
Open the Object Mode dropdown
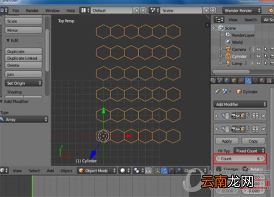pyautogui.click(x=96, y=171)
